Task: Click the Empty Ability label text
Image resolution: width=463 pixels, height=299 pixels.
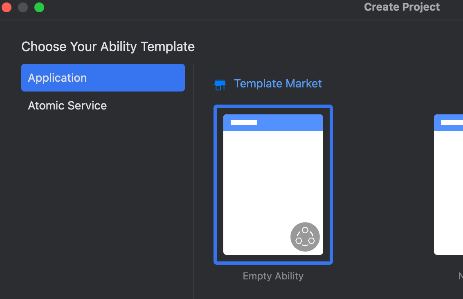Action: (x=273, y=276)
